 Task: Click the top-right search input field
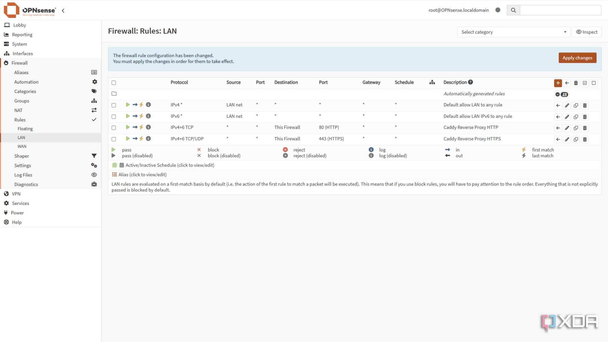(x=560, y=10)
